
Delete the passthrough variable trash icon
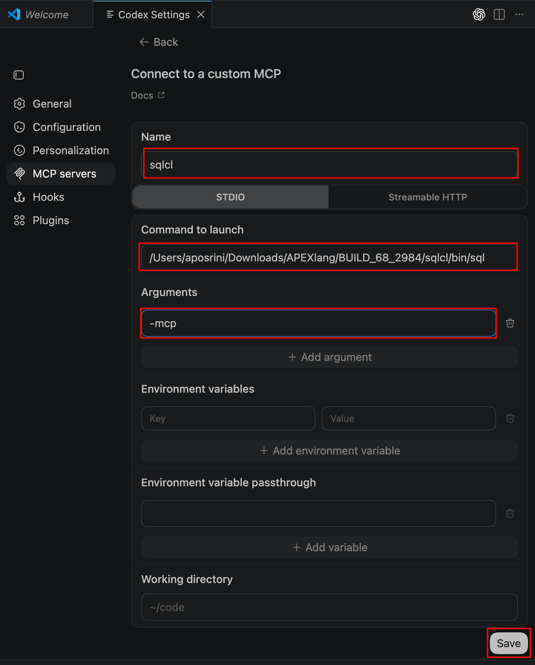point(510,513)
